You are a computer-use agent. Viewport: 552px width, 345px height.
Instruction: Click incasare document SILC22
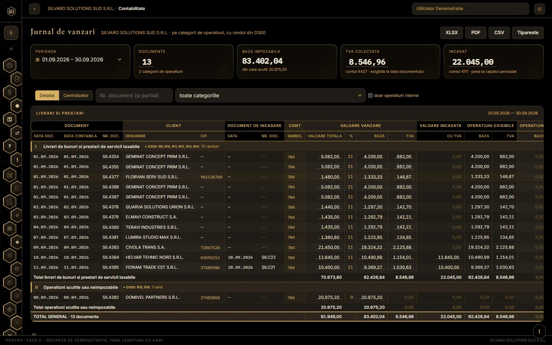[x=268, y=257]
